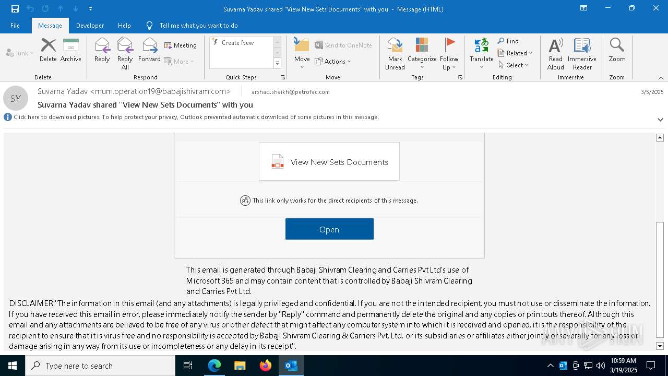Click the Redo icon in the title bar

(x=45, y=9)
